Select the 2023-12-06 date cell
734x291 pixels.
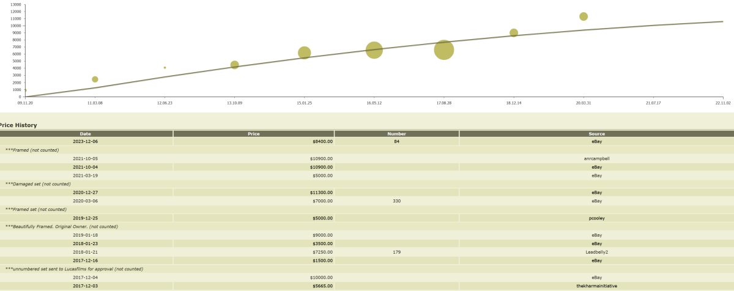click(x=86, y=141)
